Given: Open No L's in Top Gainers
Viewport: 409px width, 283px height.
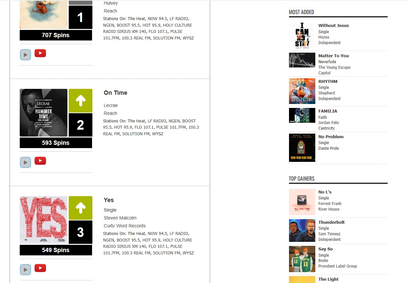Looking at the screenshot, I should pos(325,192).
